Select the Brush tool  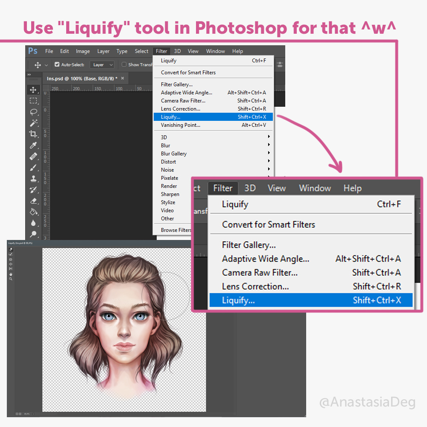pyautogui.click(x=33, y=167)
